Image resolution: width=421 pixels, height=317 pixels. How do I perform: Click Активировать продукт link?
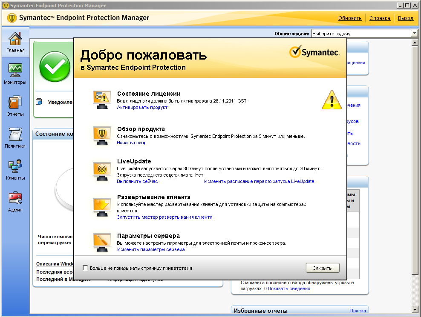142,107
